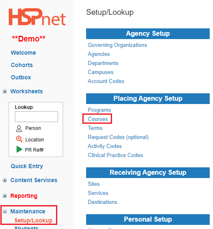Collapse the Maintenance section

tap(5, 211)
